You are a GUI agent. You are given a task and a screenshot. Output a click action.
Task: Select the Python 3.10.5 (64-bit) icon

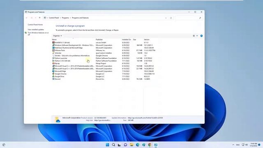point(53,61)
